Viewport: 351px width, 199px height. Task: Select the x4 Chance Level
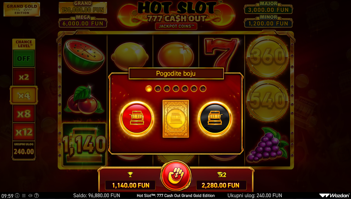[24, 95]
